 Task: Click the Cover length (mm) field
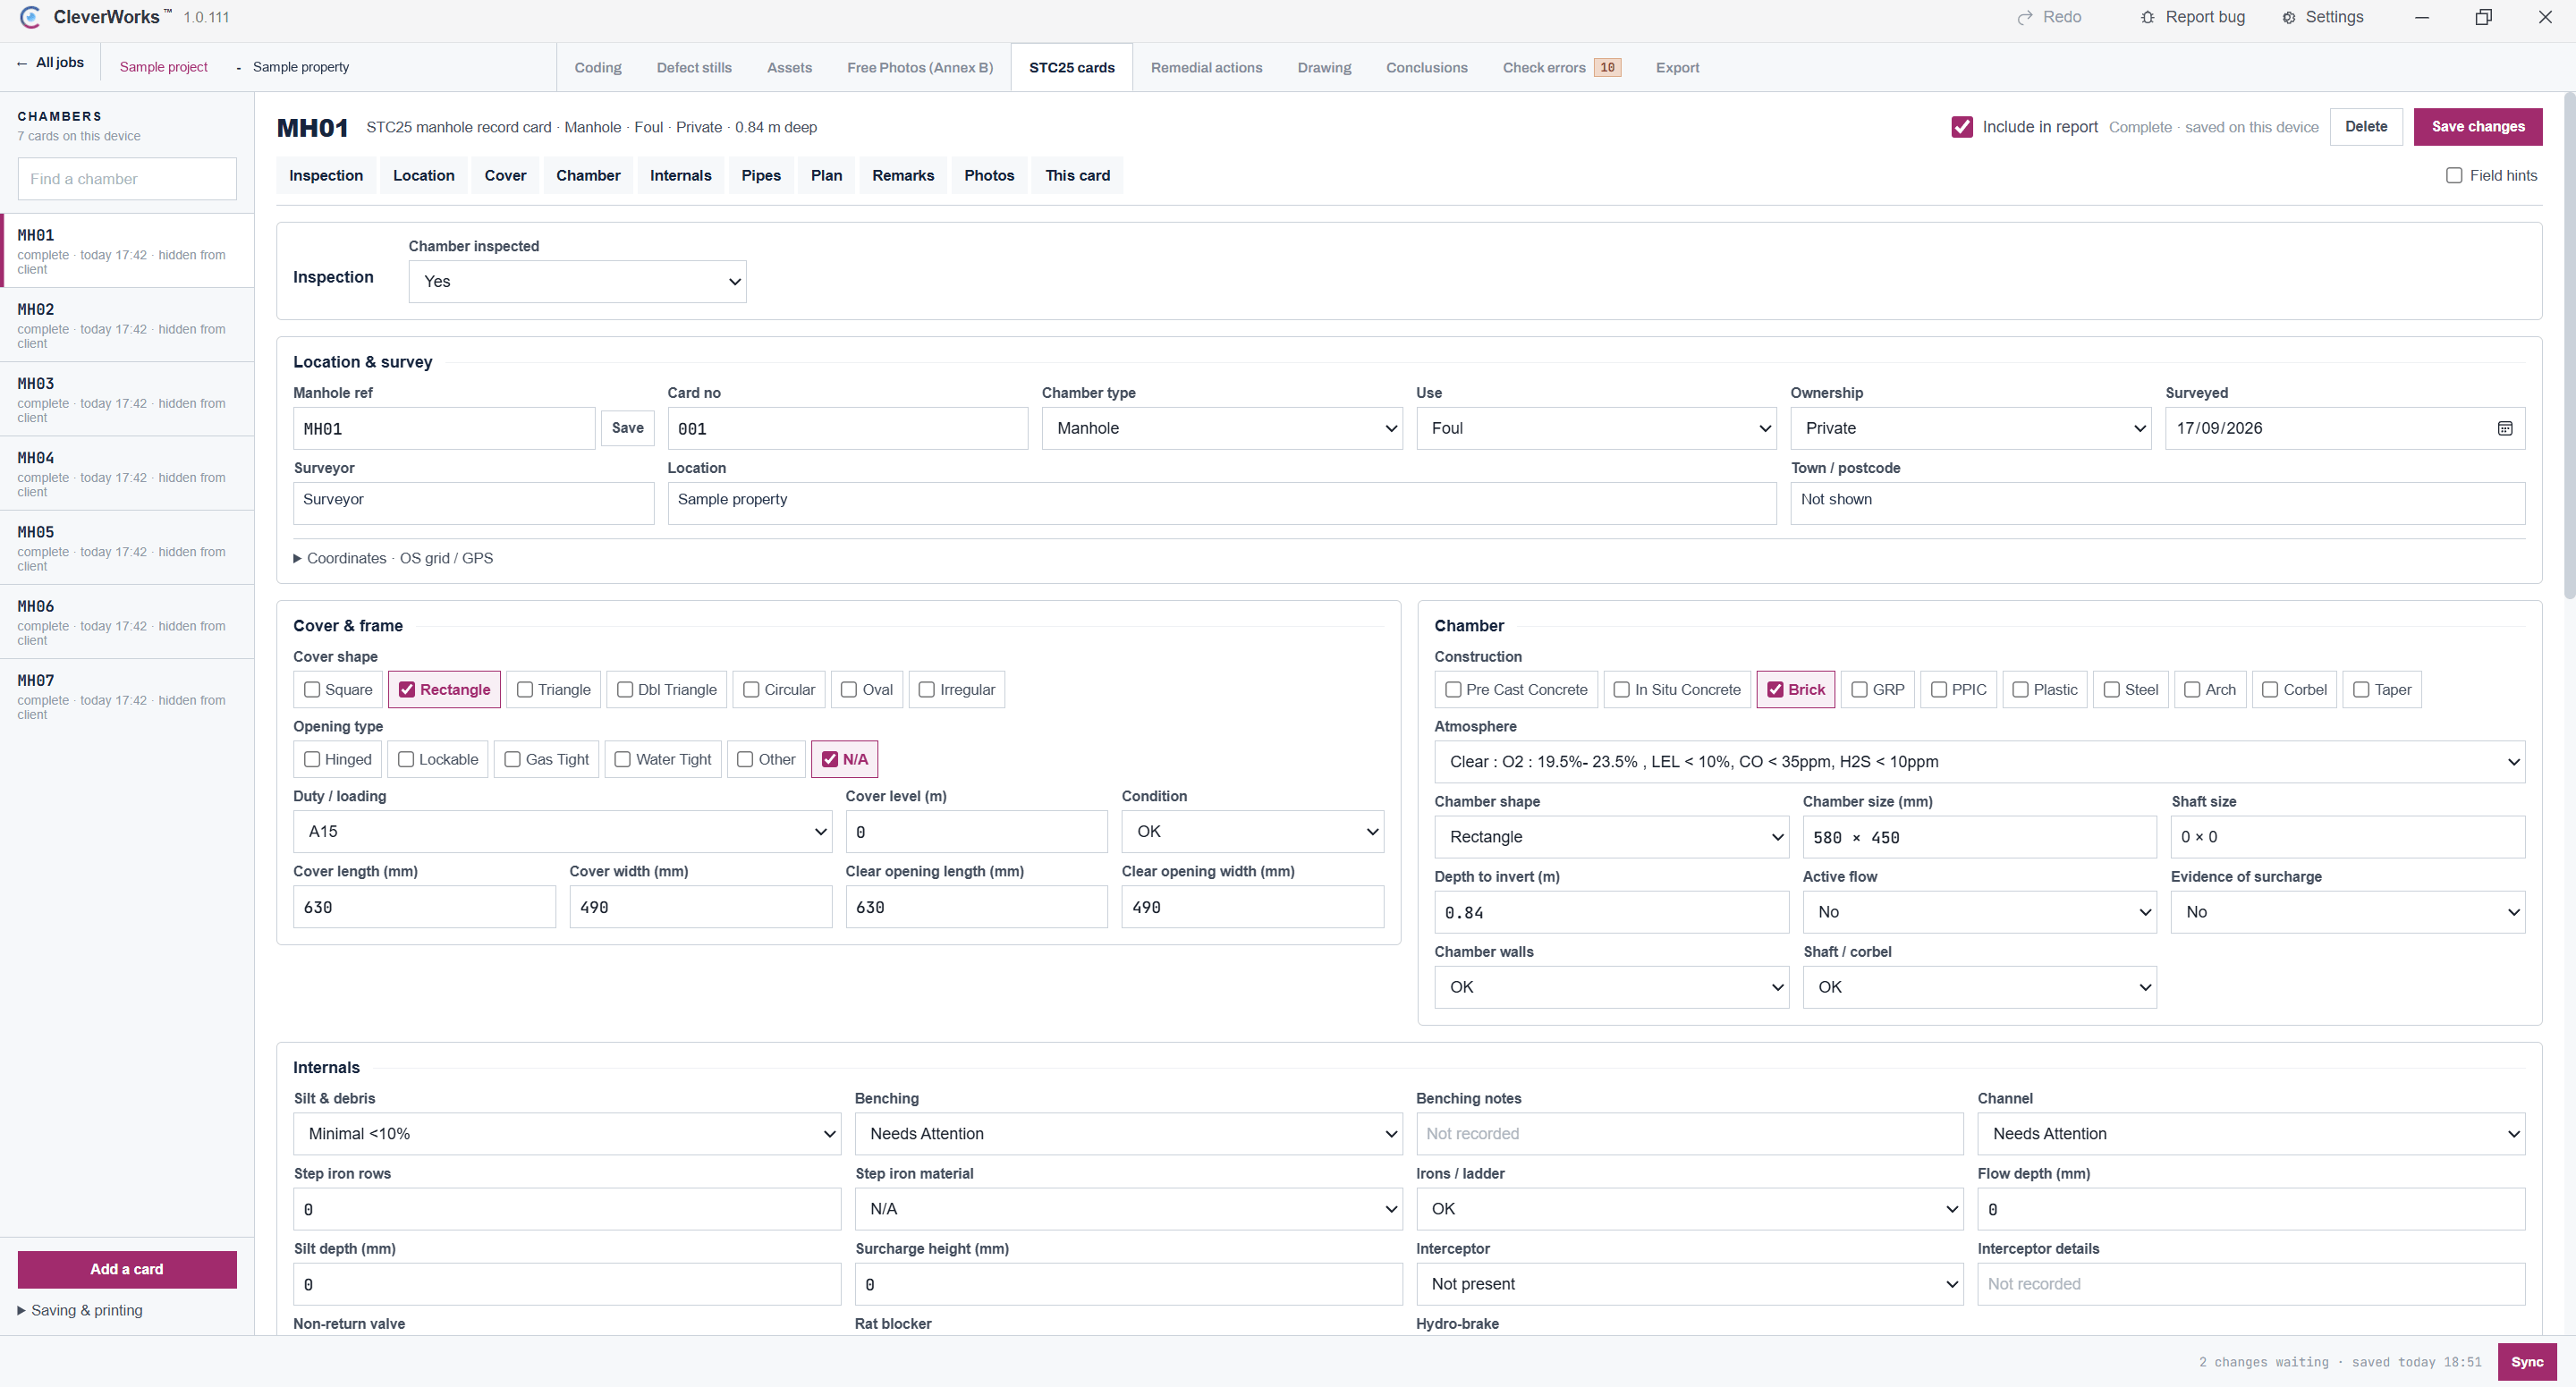[424, 907]
